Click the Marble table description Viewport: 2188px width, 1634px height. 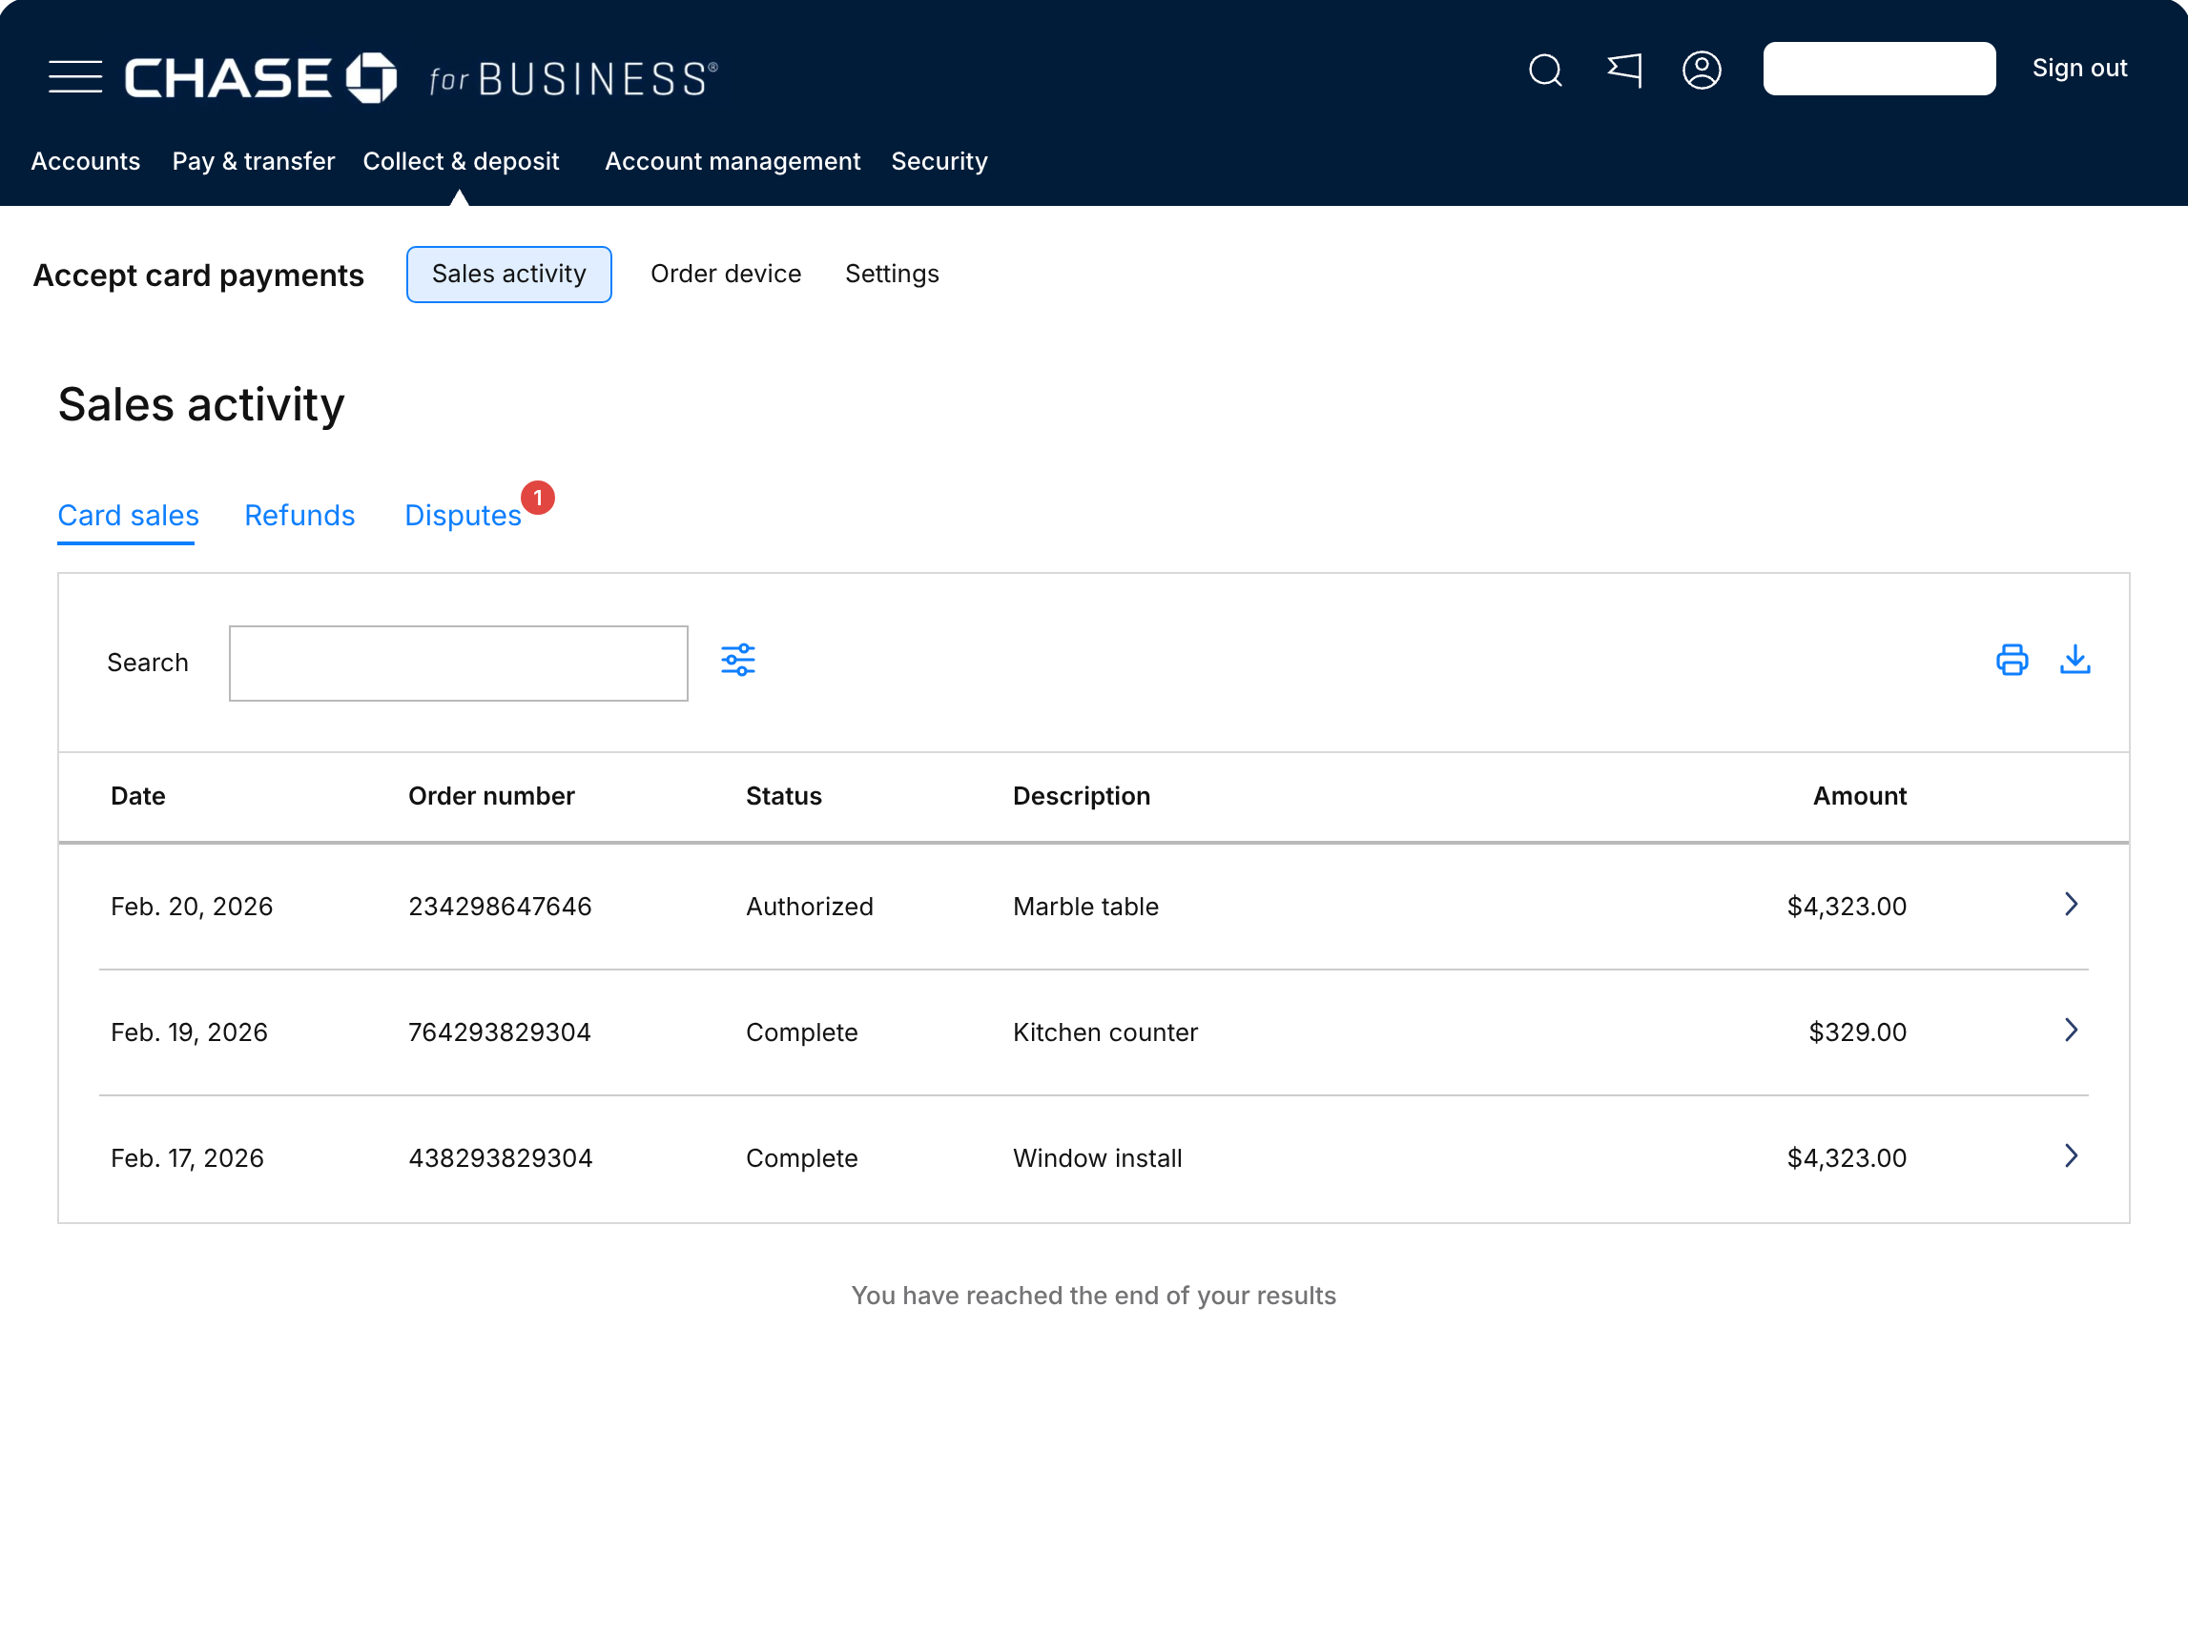pos(1086,907)
